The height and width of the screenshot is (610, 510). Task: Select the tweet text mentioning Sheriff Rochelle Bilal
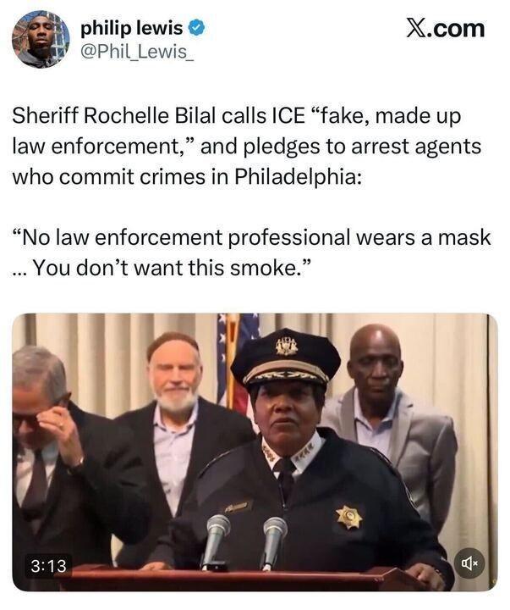(247, 147)
